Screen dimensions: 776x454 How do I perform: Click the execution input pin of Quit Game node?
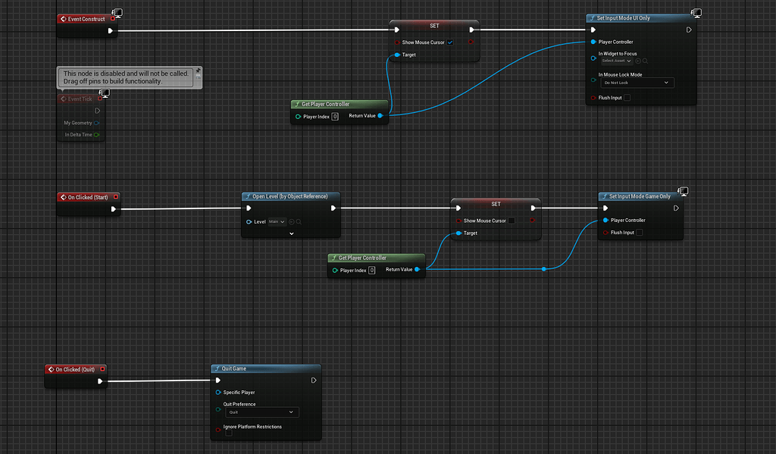coord(217,380)
